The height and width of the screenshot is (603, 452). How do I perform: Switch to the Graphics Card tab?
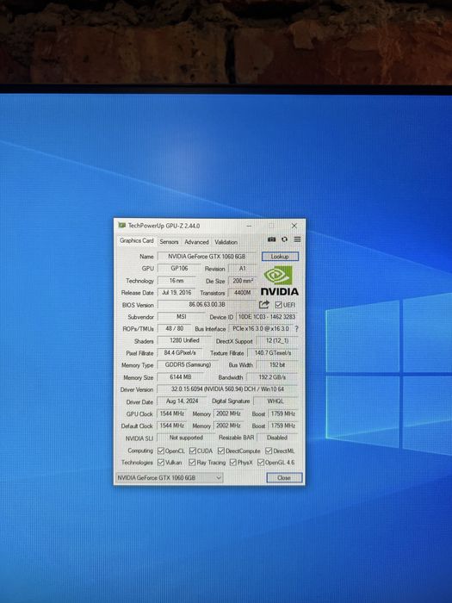[136, 240]
